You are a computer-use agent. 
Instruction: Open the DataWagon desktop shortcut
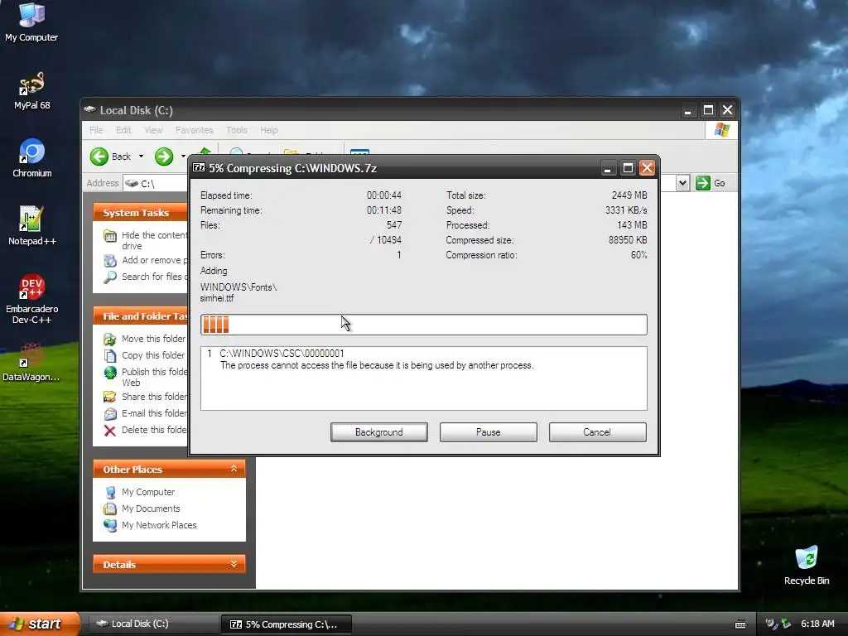click(x=31, y=363)
